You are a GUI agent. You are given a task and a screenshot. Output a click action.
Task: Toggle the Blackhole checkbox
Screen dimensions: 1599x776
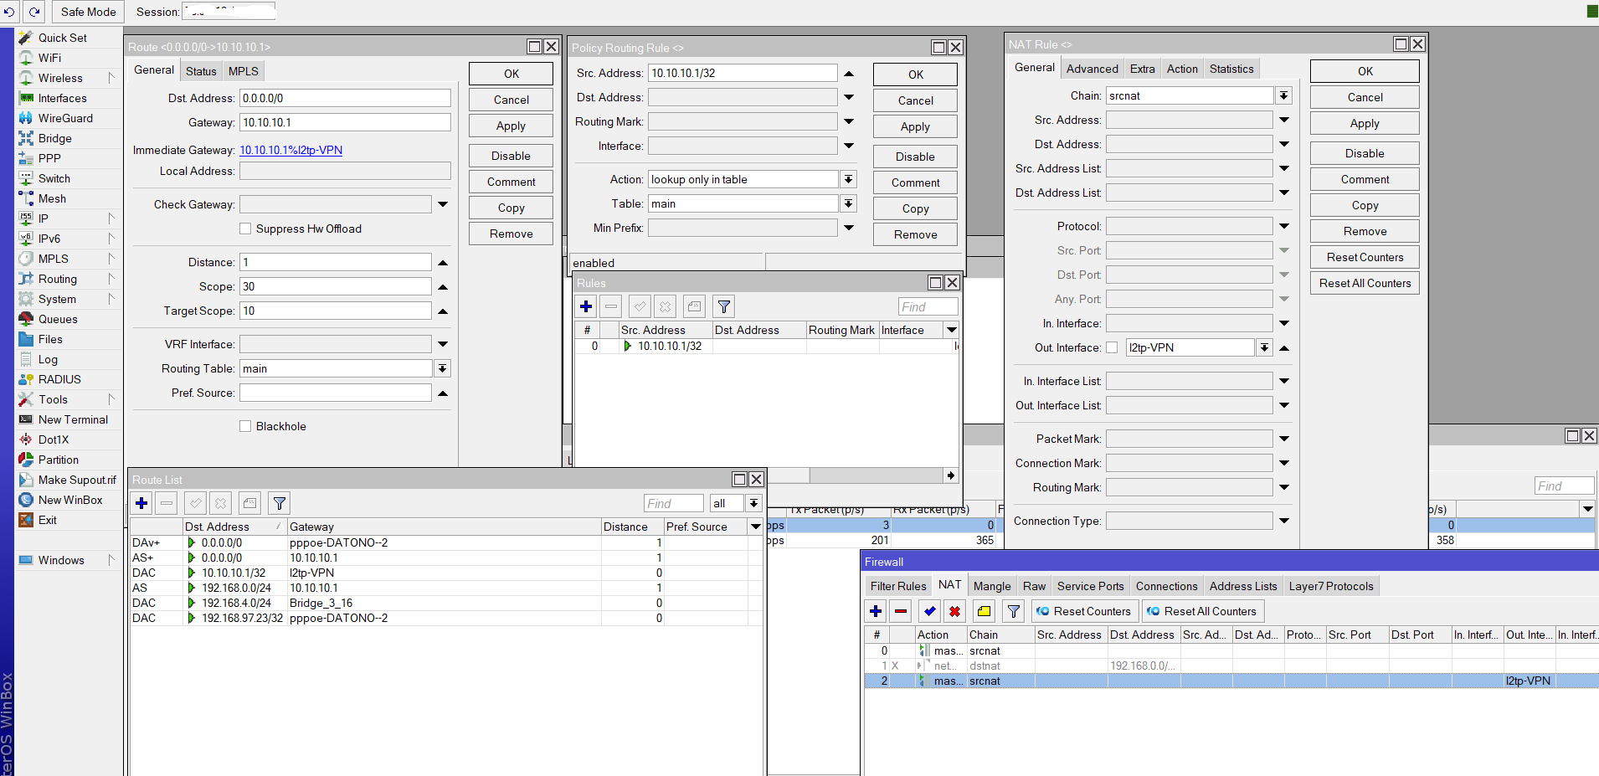245,426
